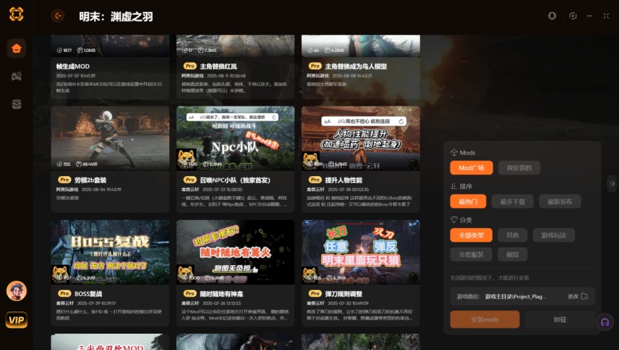Viewport: 619px width, 350px height.
Task: Click 更改 to change the game path
Action: 574,296
